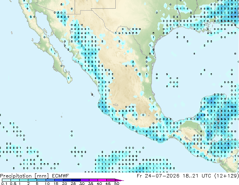
Task: Click the '18..21' time range text
Action: (190, 176)
